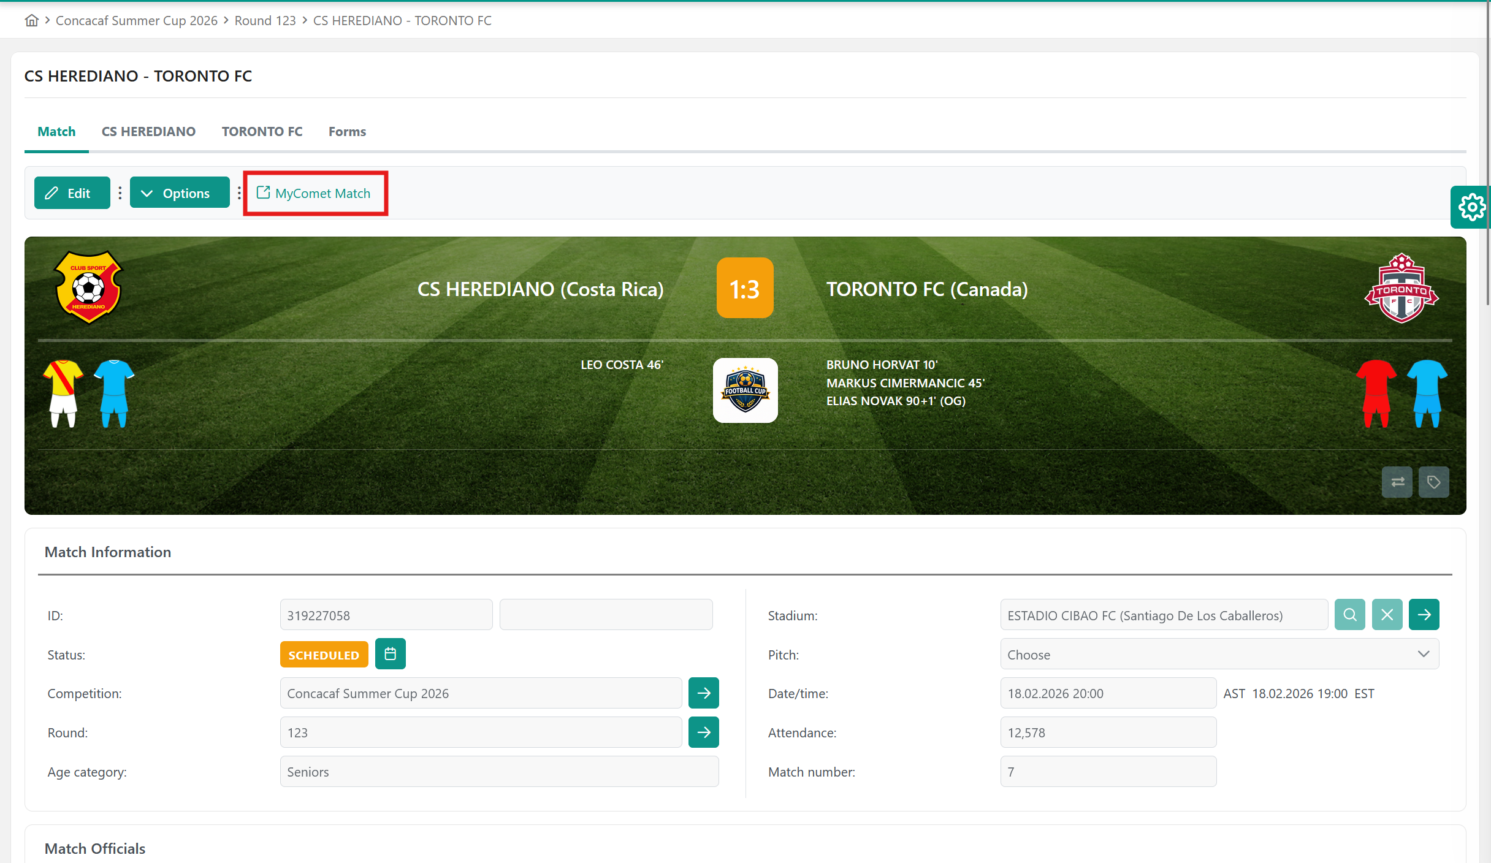Open competition via arrow button

tap(703, 693)
